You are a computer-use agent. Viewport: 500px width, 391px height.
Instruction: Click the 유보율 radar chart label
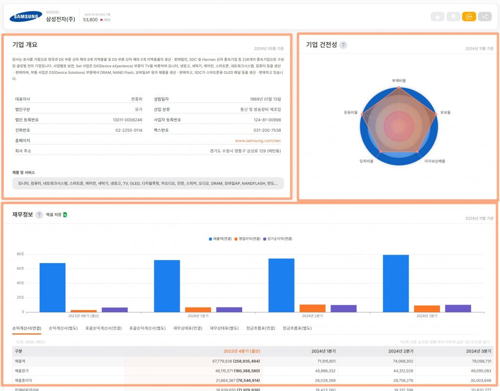coord(445,112)
